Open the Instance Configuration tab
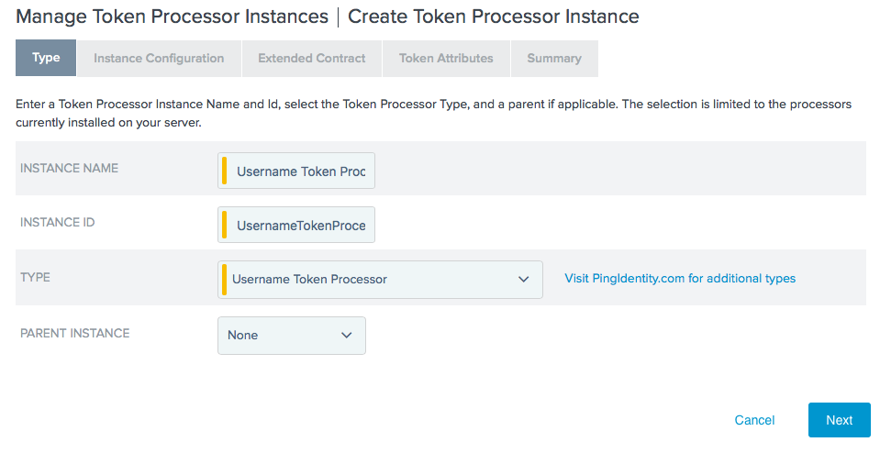 tap(159, 58)
